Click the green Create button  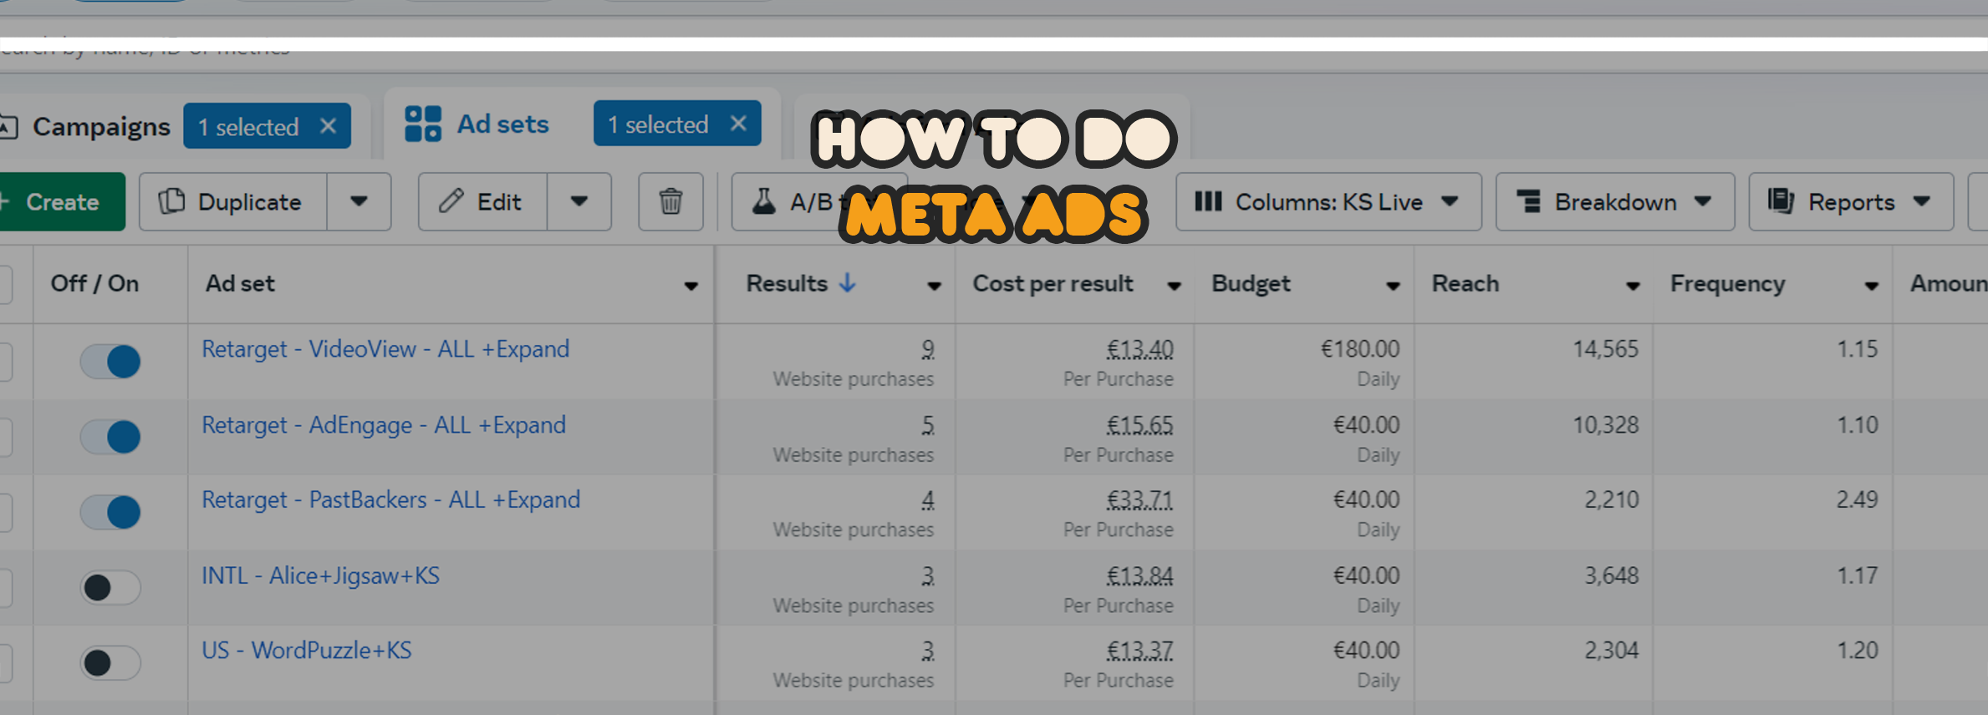pyautogui.click(x=62, y=202)
